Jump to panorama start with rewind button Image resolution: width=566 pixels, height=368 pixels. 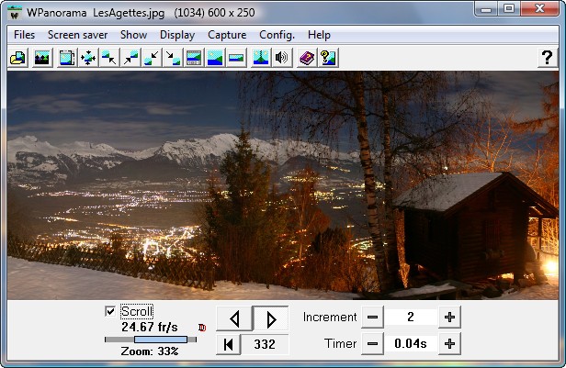point(228,344)
